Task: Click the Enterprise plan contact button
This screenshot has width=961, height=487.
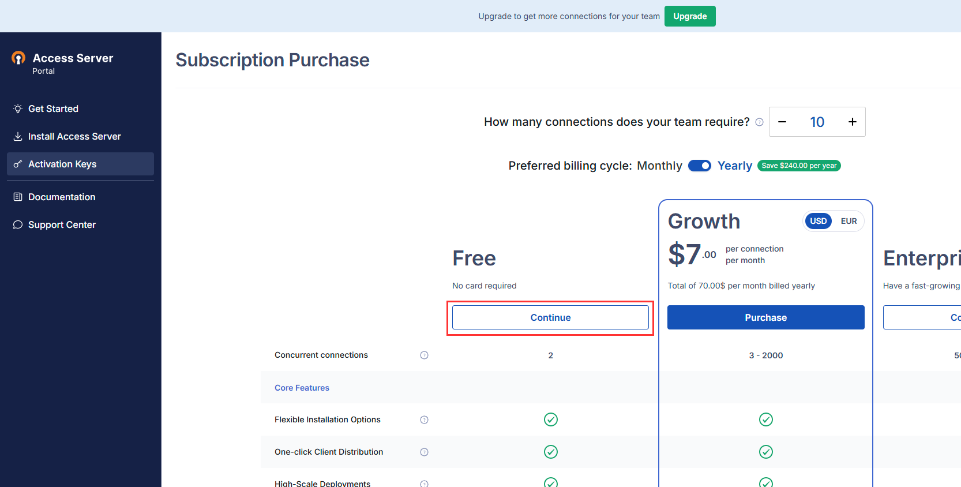Action: pyautogui.click(x=922, y=317)
